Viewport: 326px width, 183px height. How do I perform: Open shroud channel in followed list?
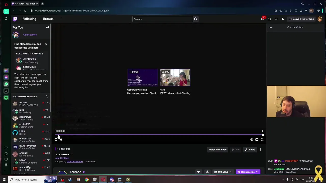point(31,154)
